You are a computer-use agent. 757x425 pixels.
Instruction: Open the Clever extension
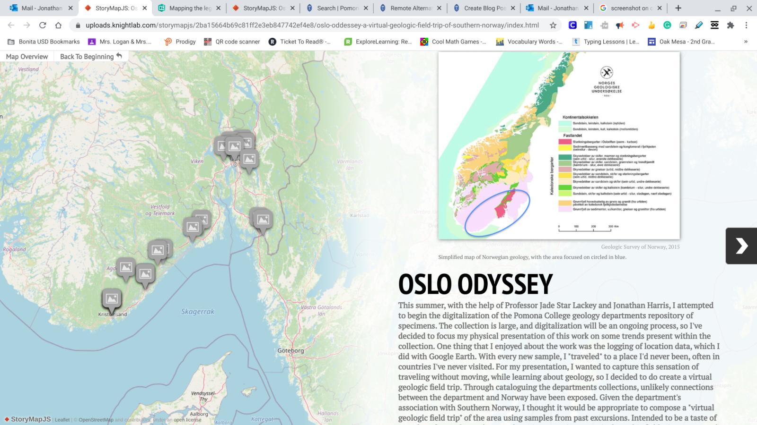572,26
